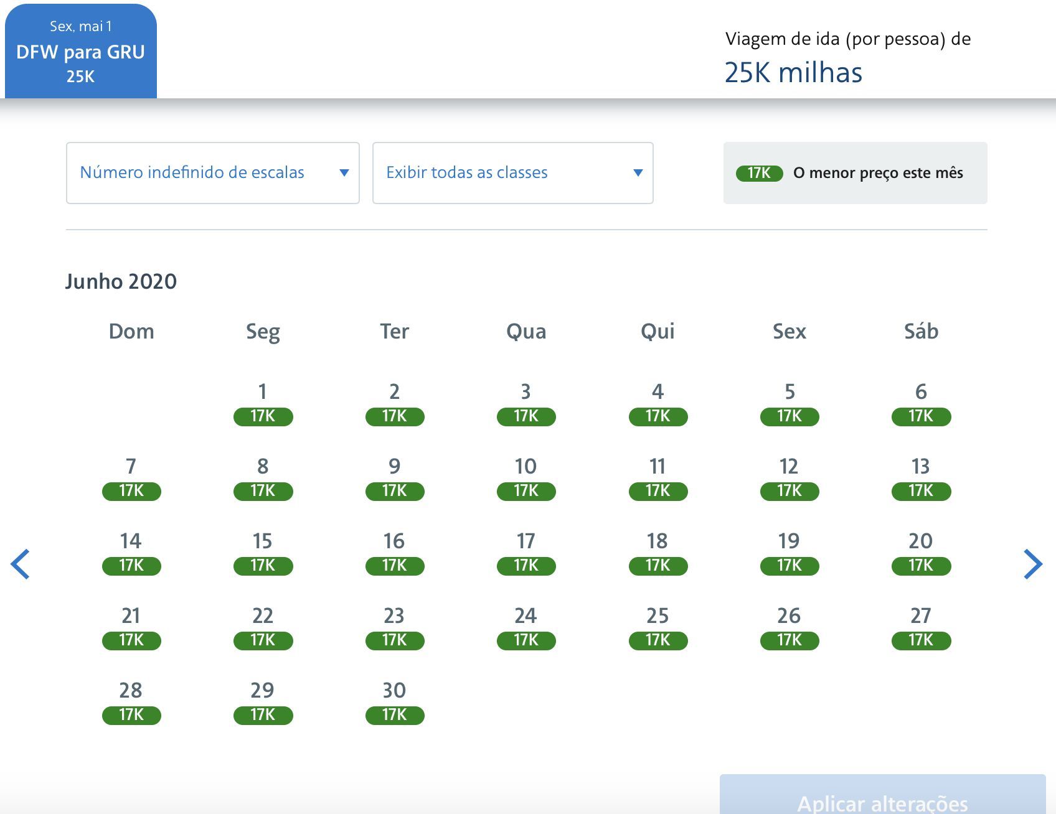Click the '25K milhas' price text

click(x=794, y=72)
